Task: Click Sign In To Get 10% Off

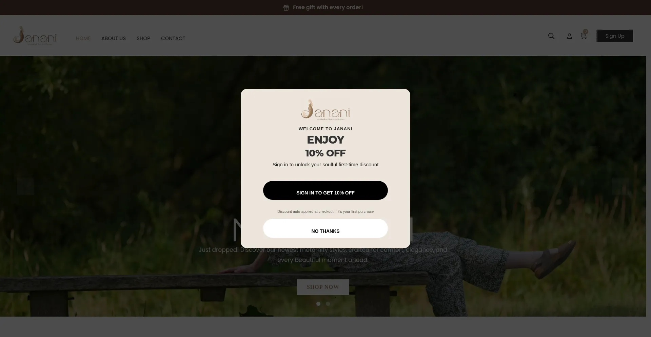Action: [325, 190]
